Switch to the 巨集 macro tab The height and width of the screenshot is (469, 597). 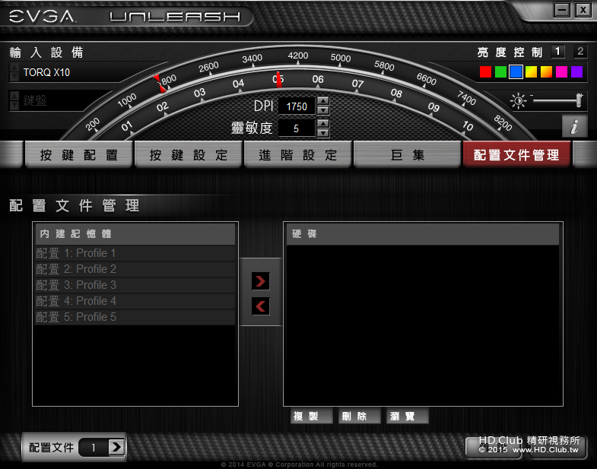tap(407, 154)
